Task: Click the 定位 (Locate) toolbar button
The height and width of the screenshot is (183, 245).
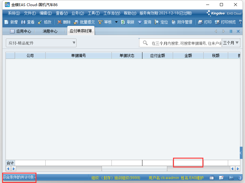Action: 161,22
